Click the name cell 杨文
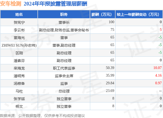This screenshot has width=163, height=118. [x=19, y=106]
